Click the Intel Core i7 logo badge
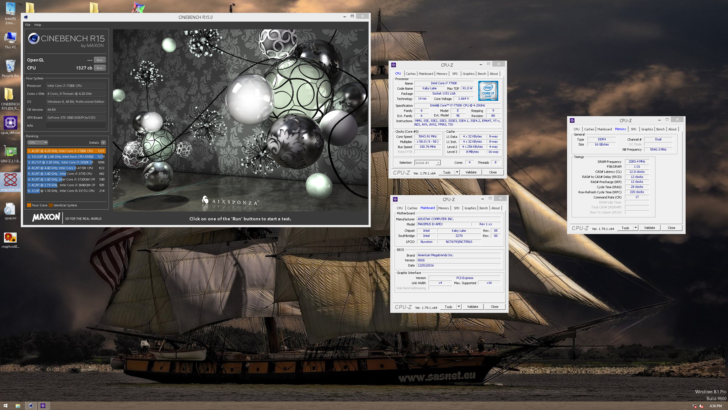Image resolution: width=728 pixels, height=410 pixels. 488,90
